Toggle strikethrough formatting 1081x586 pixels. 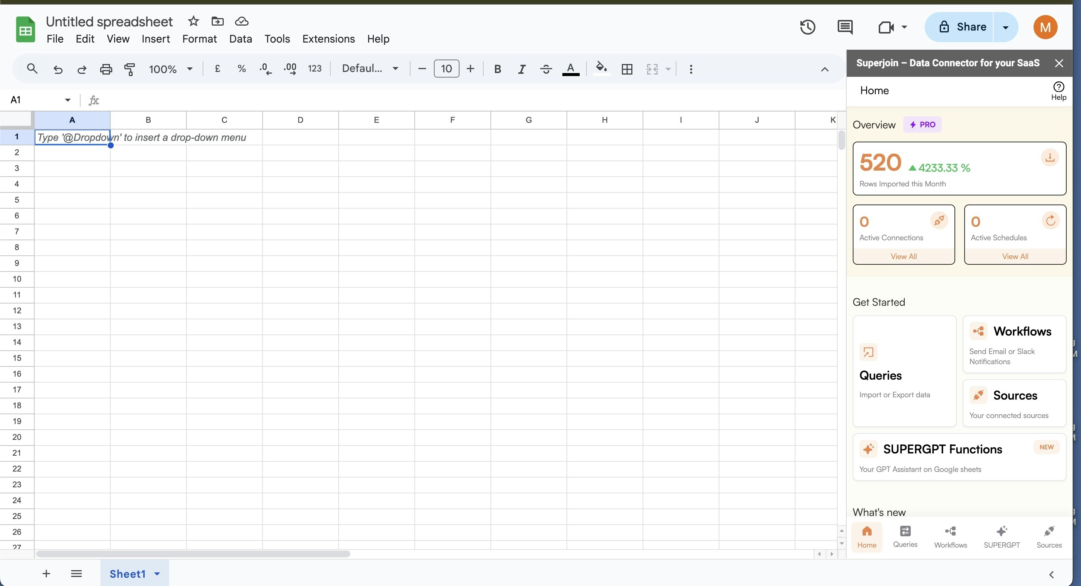pyautogui.click(x=545, y=69)
